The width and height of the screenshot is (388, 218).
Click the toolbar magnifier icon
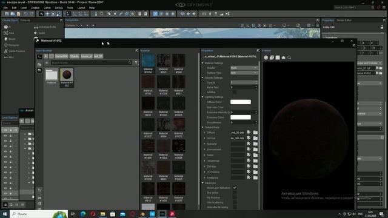click(102, 14)
